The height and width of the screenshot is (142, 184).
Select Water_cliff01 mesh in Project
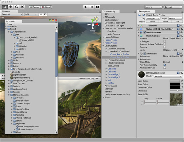tap(28, 40)
